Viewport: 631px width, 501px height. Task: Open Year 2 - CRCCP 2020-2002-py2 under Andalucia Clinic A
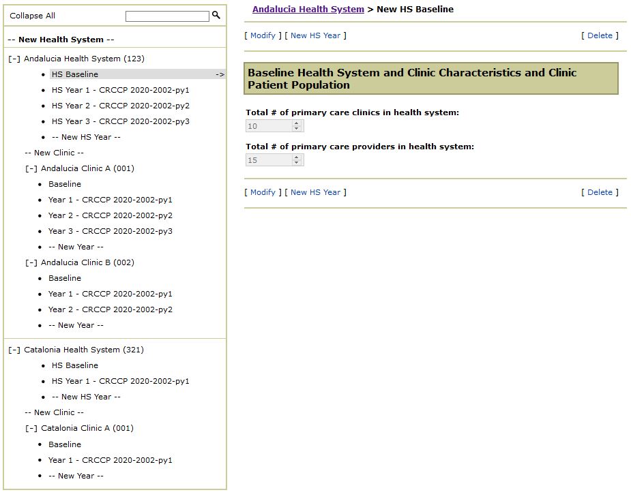(111, 215)
